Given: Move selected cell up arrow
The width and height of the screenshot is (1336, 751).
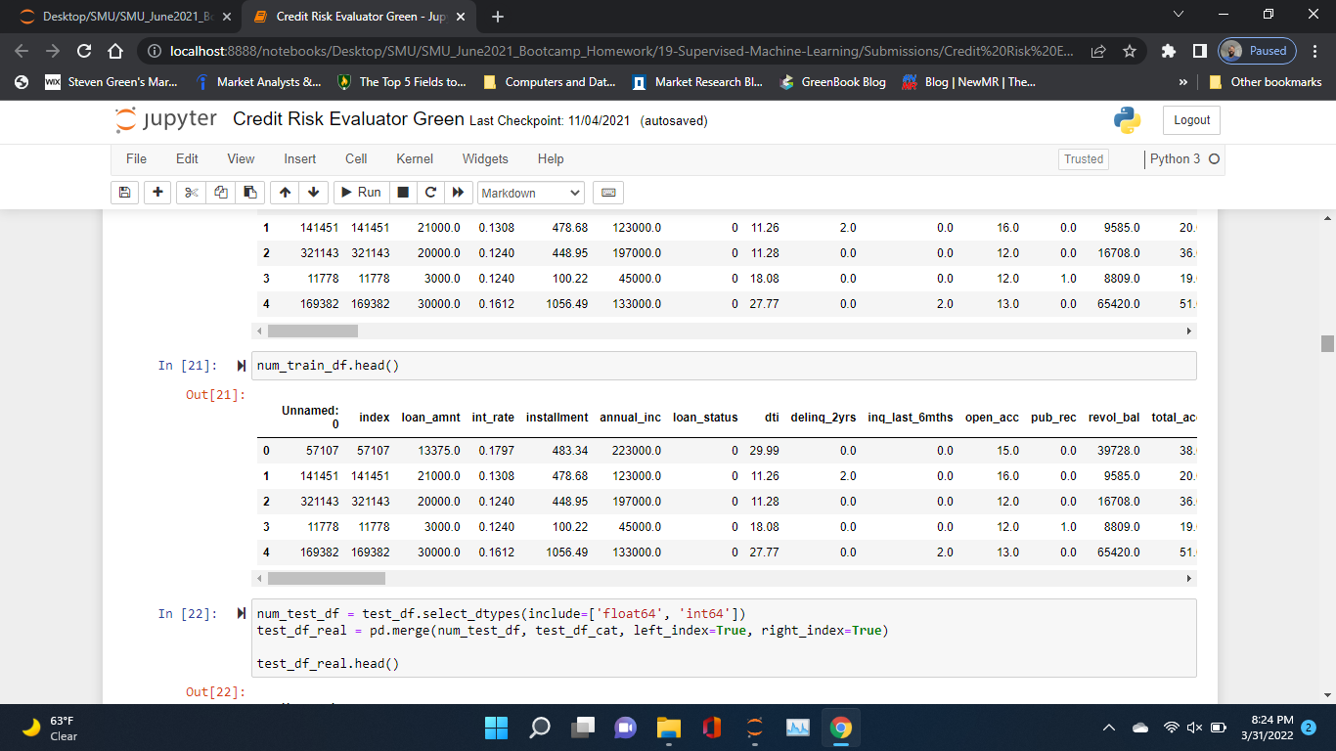Looking at the screenshot, I should tap(284, 193).
